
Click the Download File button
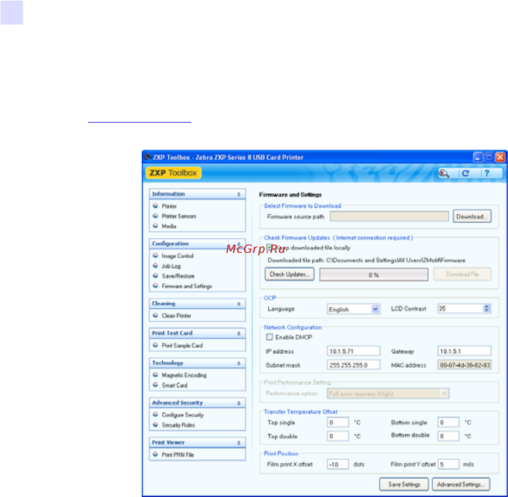(462, 274)
